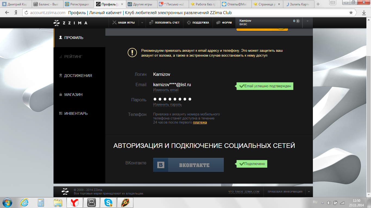
Task: Follow the платежа link
Action: pos(200,122)
